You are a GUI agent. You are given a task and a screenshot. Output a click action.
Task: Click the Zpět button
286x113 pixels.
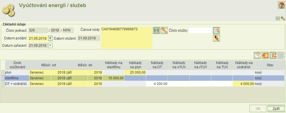(x=276, y=109)
